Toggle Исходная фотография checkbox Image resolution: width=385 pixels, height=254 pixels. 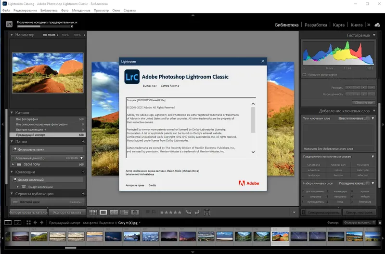305,75
